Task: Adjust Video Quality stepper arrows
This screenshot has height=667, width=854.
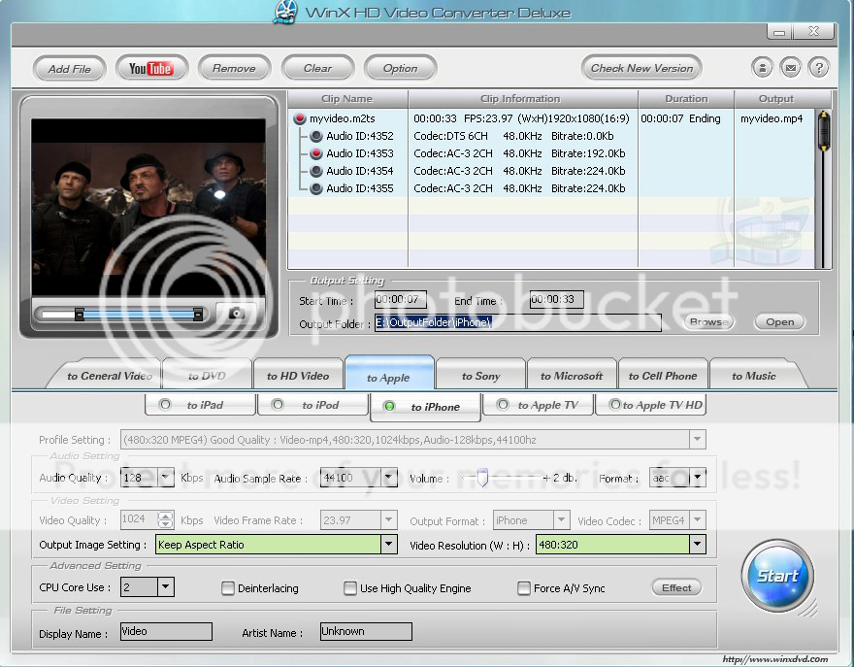Action: pyautogui.click(x=166, y=519)
